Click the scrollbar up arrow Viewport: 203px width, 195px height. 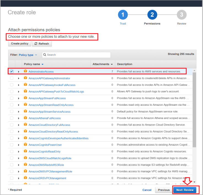[x=194, y=71]
